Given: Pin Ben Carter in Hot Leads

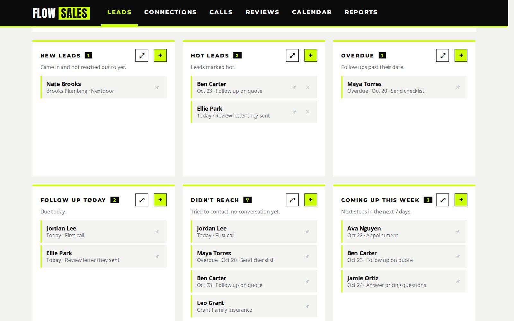Looking at the screenshot, I should pyautogui.click(x=294, y=87).
